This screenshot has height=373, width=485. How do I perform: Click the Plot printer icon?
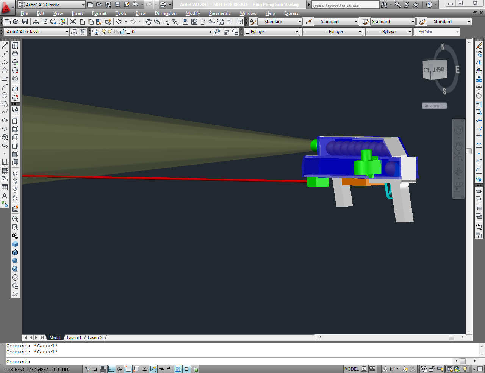coord(36,22)
